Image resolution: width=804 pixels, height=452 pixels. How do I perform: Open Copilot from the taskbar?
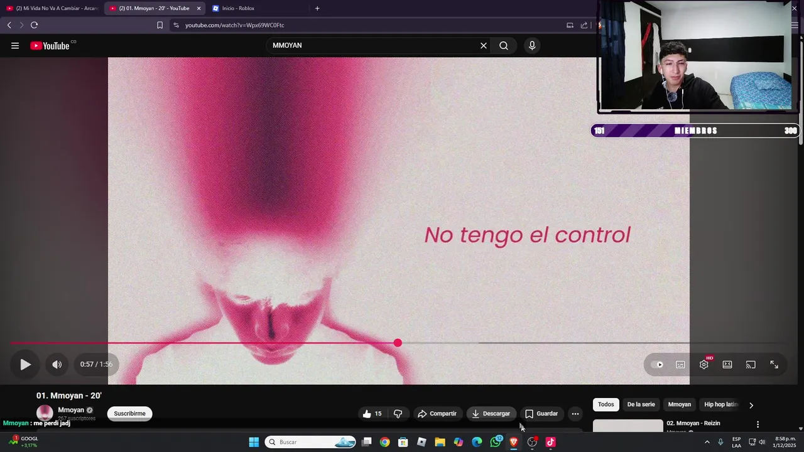click(459, 442)
